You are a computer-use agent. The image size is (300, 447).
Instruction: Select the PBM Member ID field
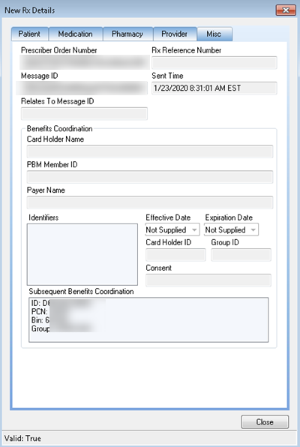[x=150, y=177]
